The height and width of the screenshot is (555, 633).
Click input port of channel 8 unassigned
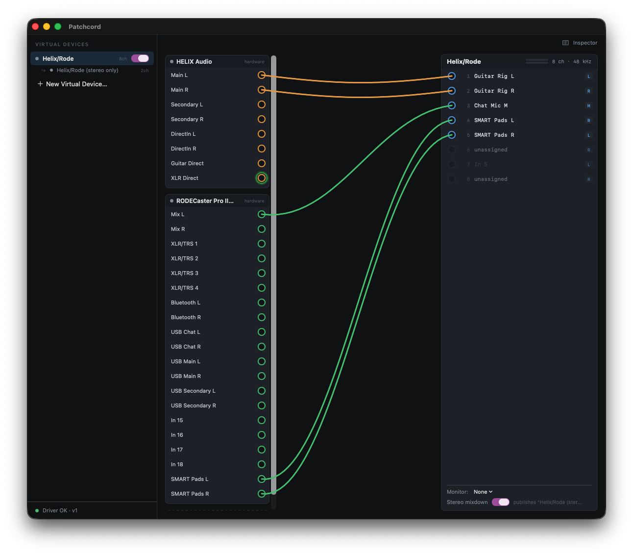[452, 179]
